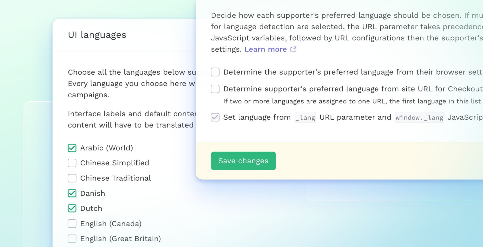Viewport: 483px width, 247px height.
Task: Enable language detection from browser settings checkbox
Action: 215,72
